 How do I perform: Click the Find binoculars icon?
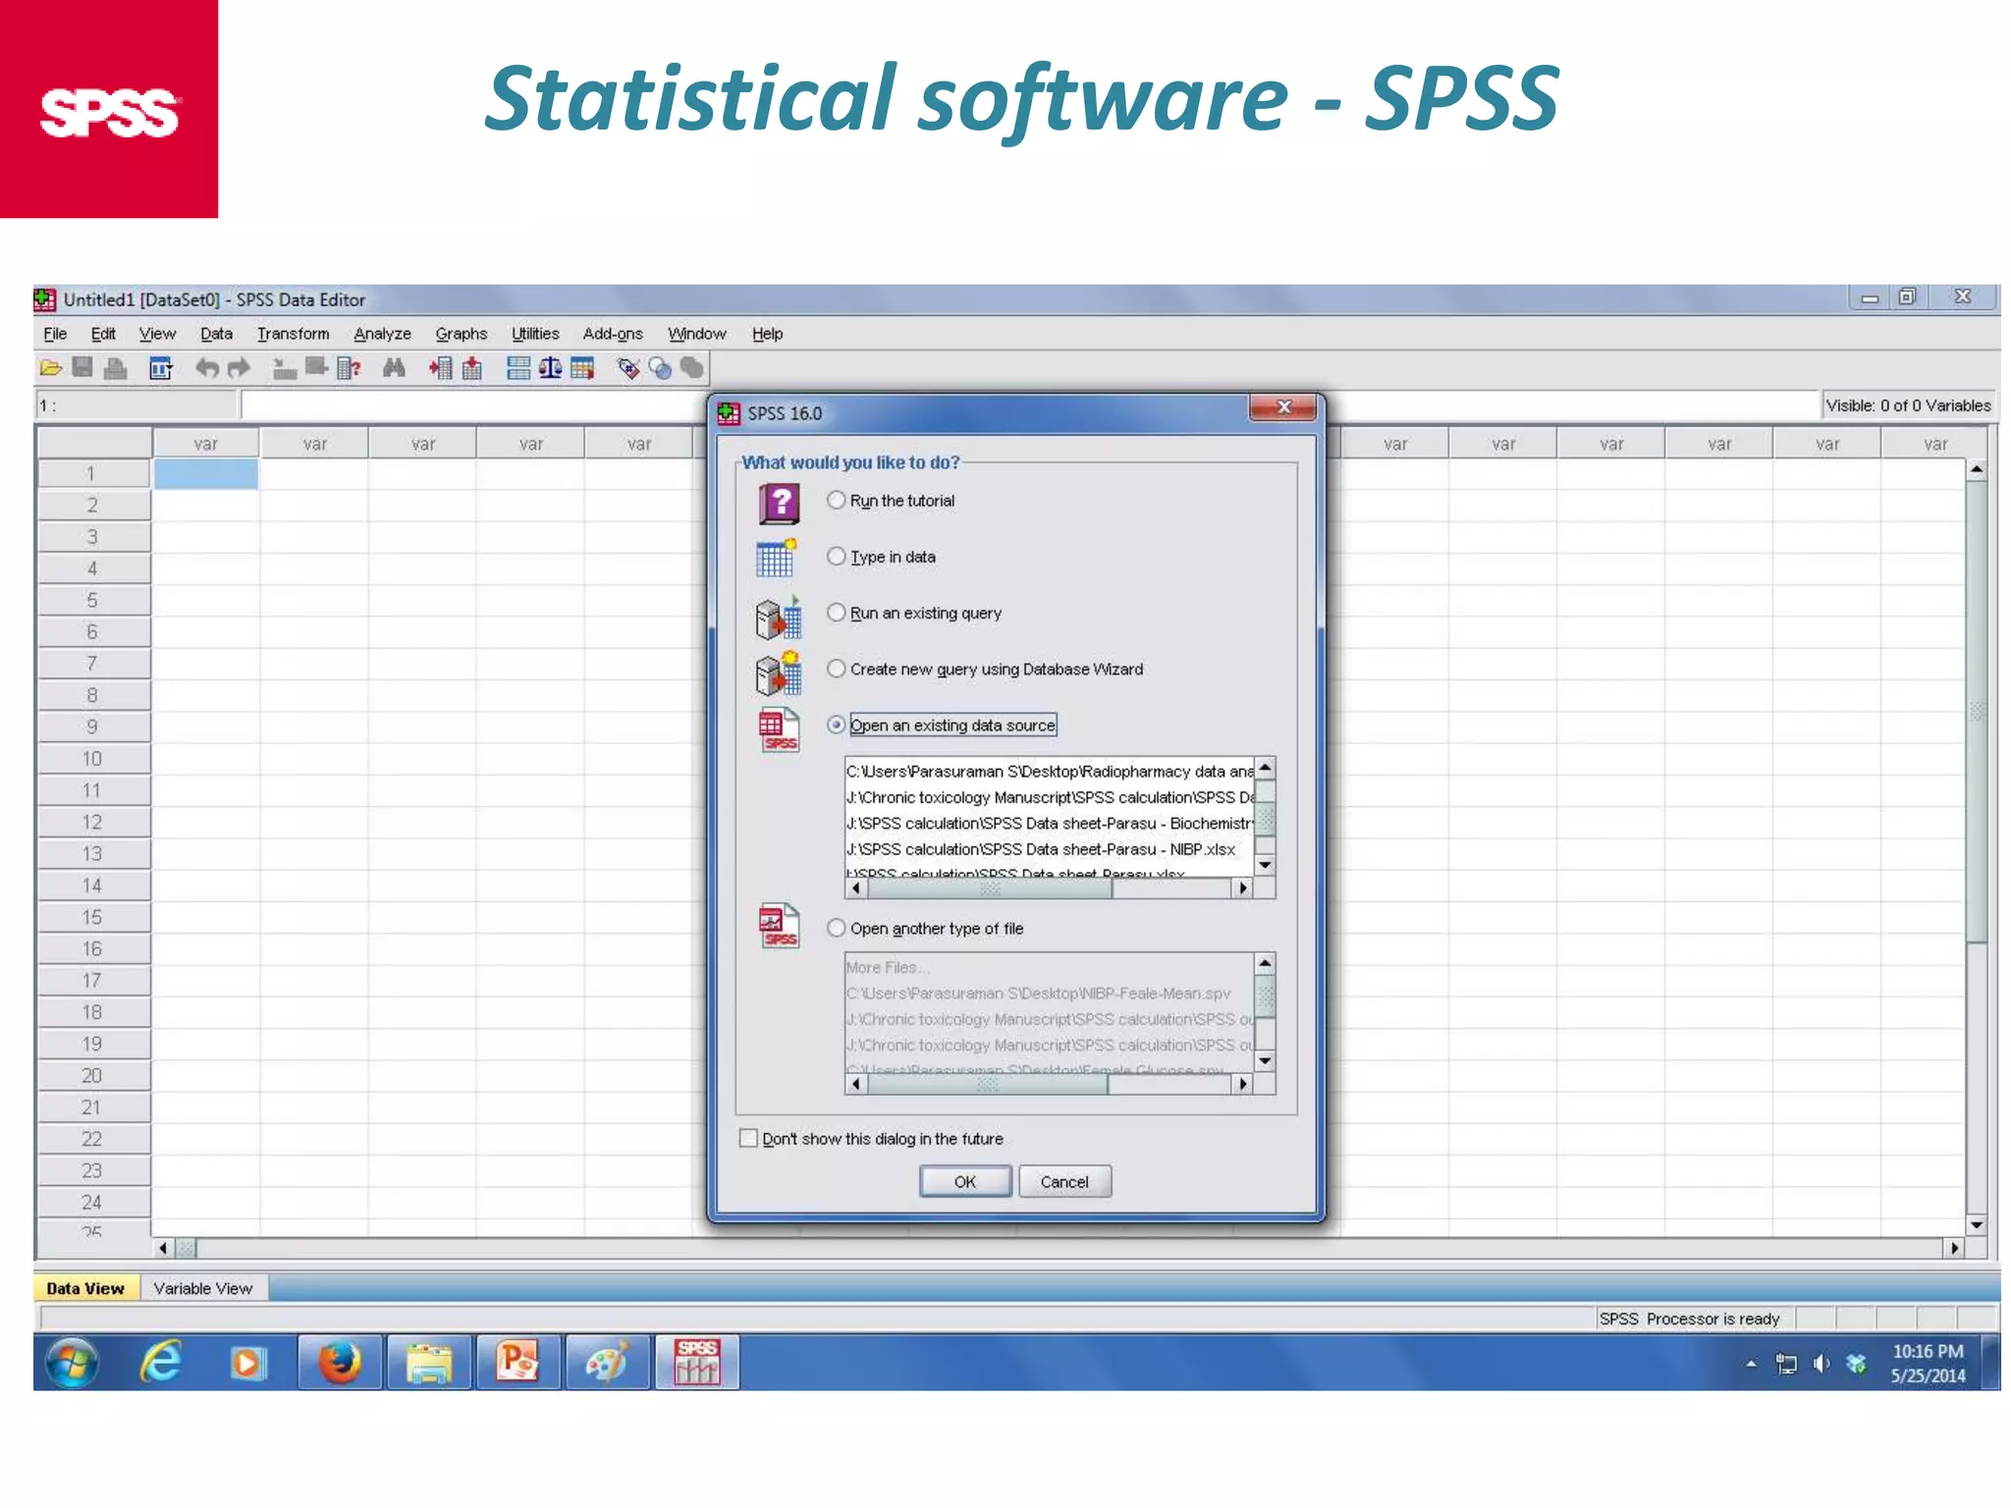394,368
